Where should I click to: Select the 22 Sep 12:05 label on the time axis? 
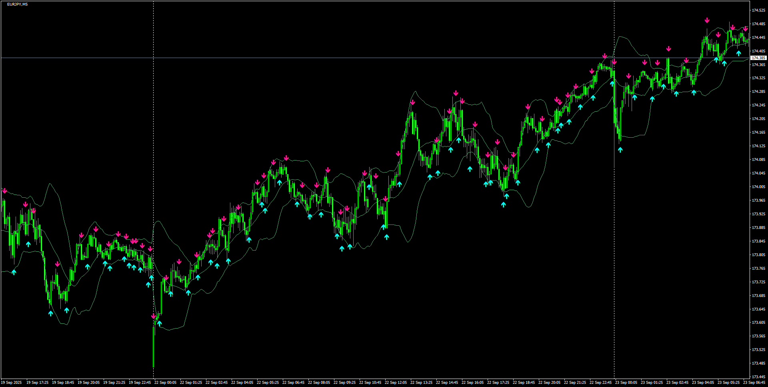397,382
